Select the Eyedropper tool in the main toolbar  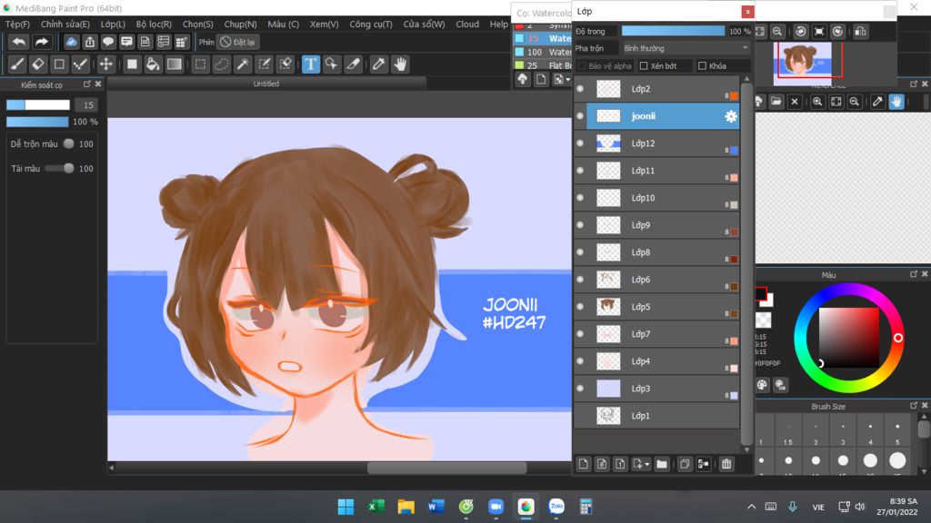click(x=378, y=64)
